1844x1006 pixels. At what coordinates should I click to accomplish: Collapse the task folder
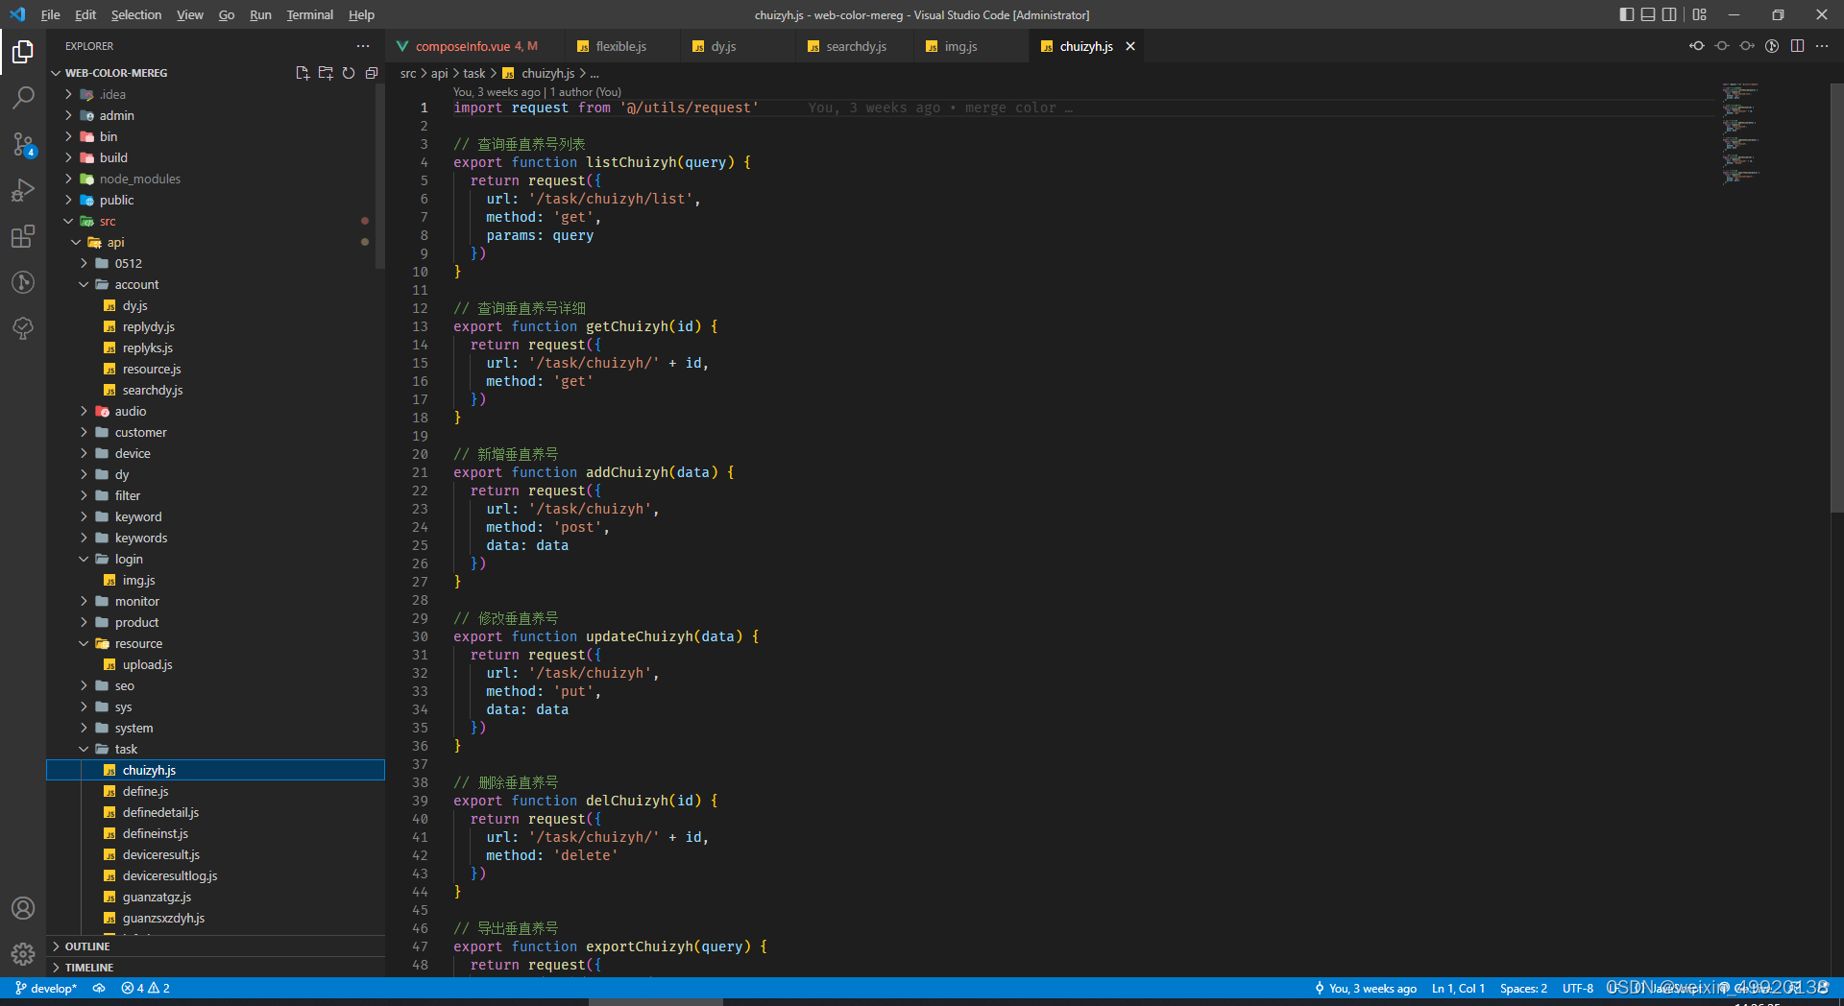click(126, 749)
